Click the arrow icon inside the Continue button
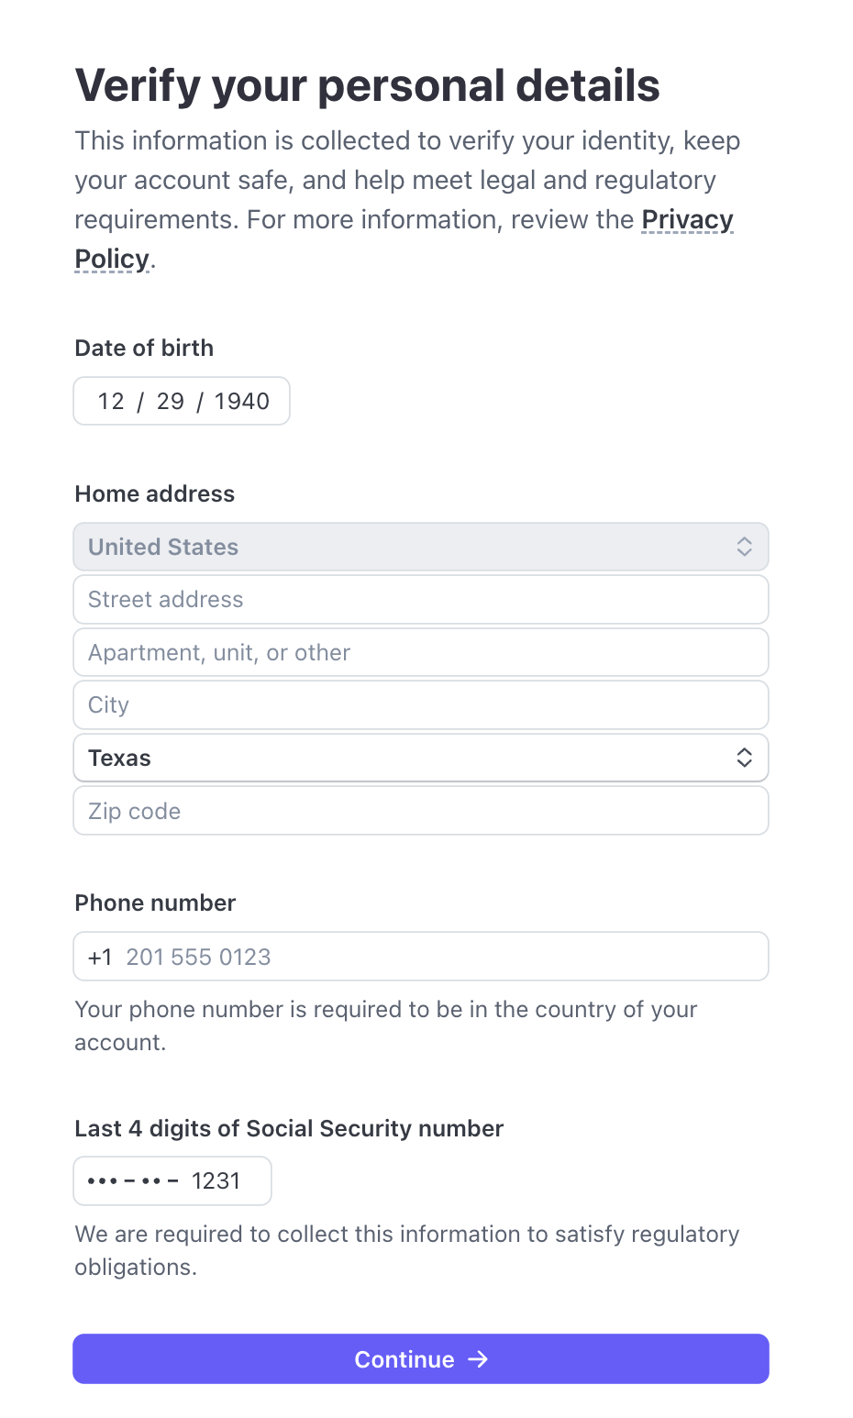 click(480, 1359)
